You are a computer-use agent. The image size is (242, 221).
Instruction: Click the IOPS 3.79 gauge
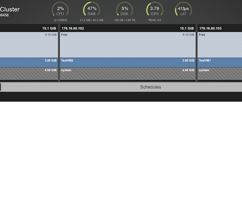coord(155,9)
